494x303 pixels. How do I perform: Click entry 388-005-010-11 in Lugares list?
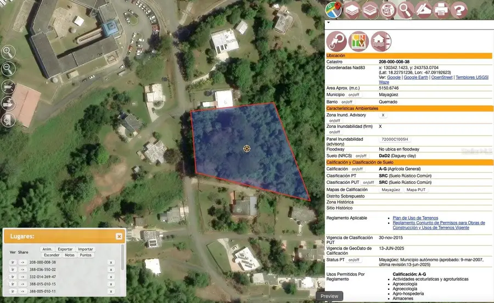click(x=42, y=291)
